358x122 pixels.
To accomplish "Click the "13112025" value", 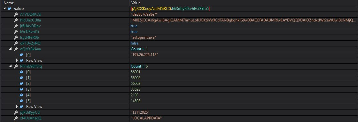I will (140, 112).
